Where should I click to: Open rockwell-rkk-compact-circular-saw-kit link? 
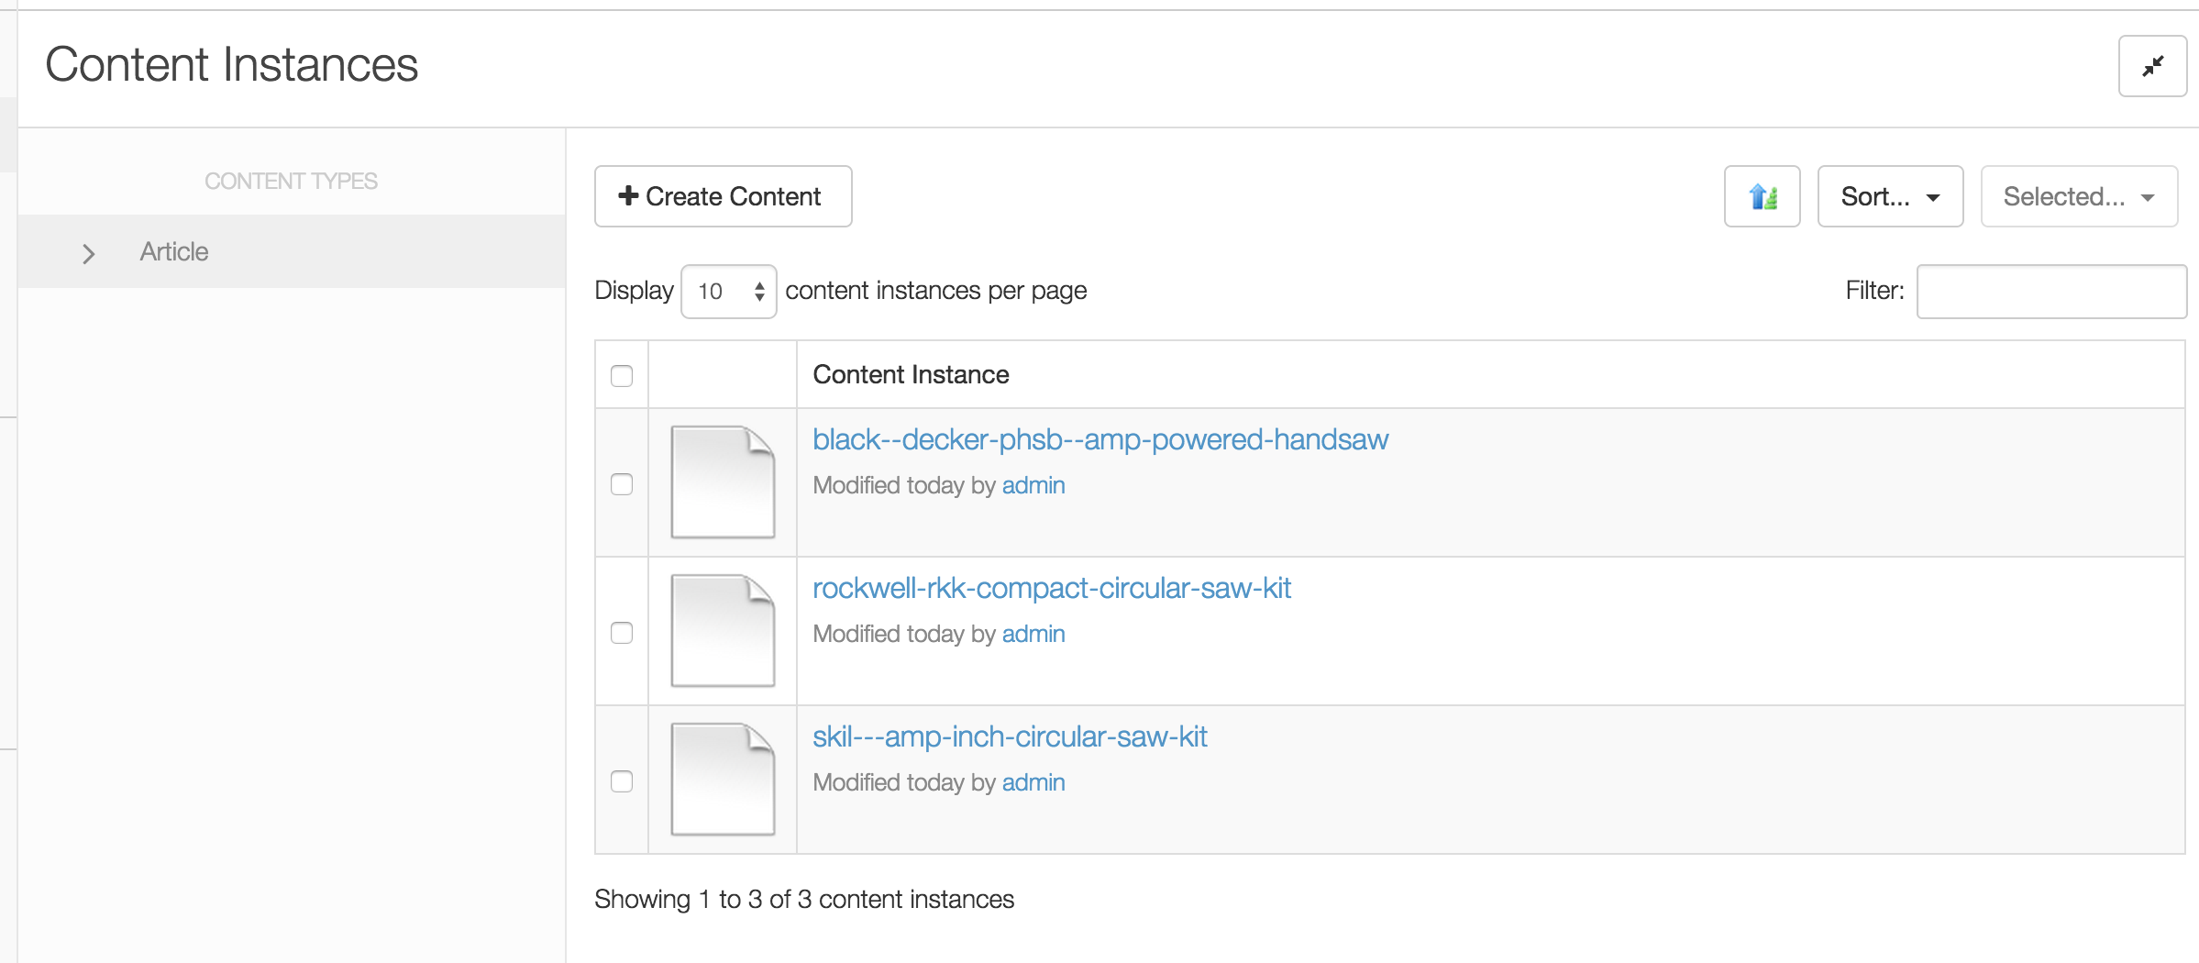coord(1051,589)
